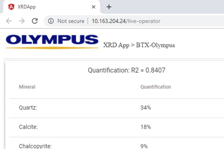
Task: Click the Quantification R2 = 0.8407 heading
Action: (x=127, y=70)
